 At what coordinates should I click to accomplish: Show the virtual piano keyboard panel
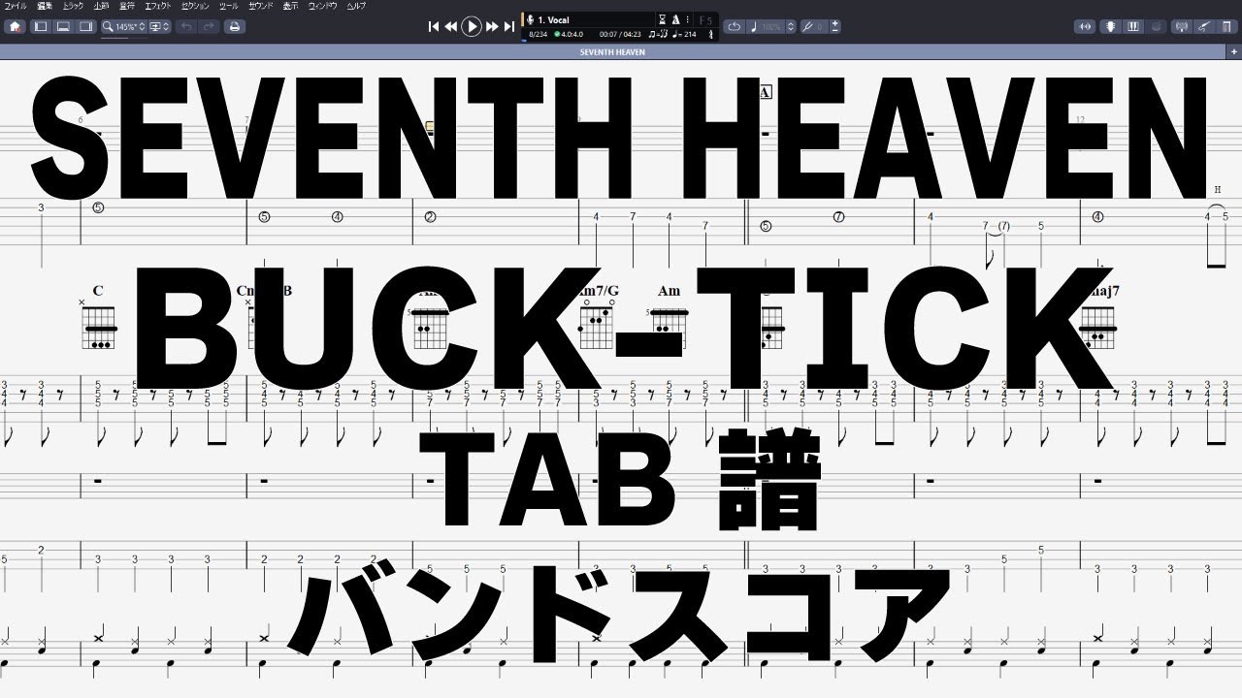[1132, 26]
